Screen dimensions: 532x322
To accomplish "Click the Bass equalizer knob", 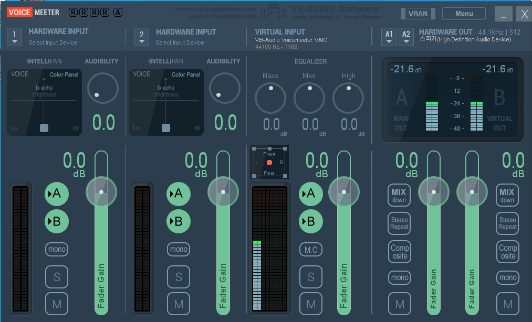I will (270, 98).
